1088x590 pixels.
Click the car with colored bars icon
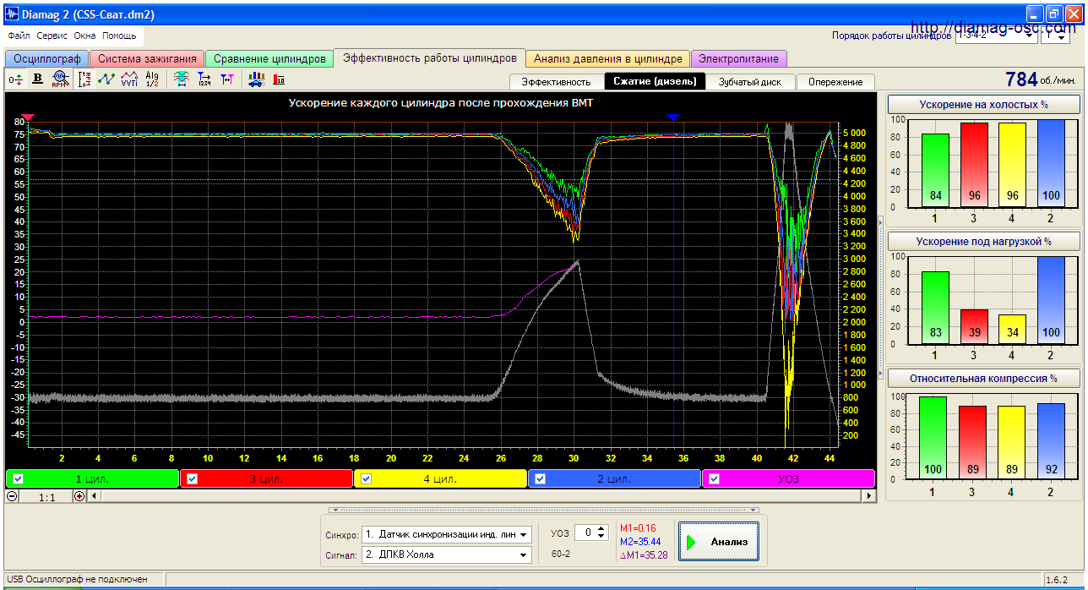(257, 79)
